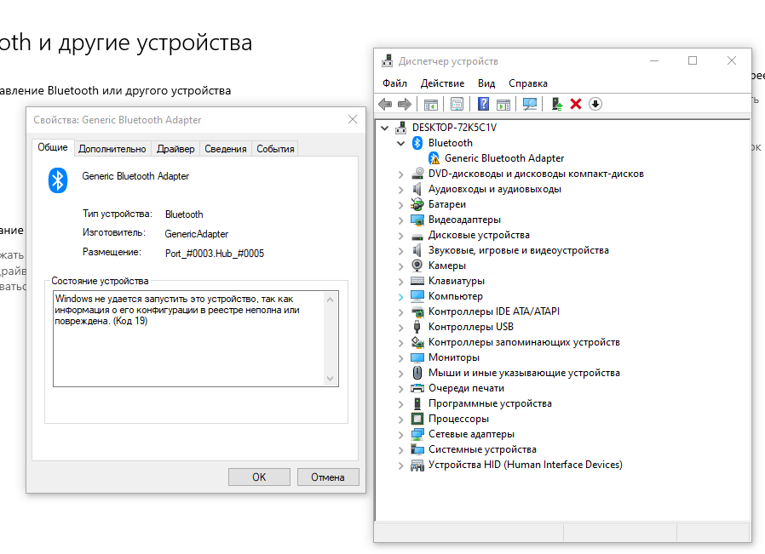Click the Мониторы monitor icon
The image size is (765, 554).
coord(417,357)
